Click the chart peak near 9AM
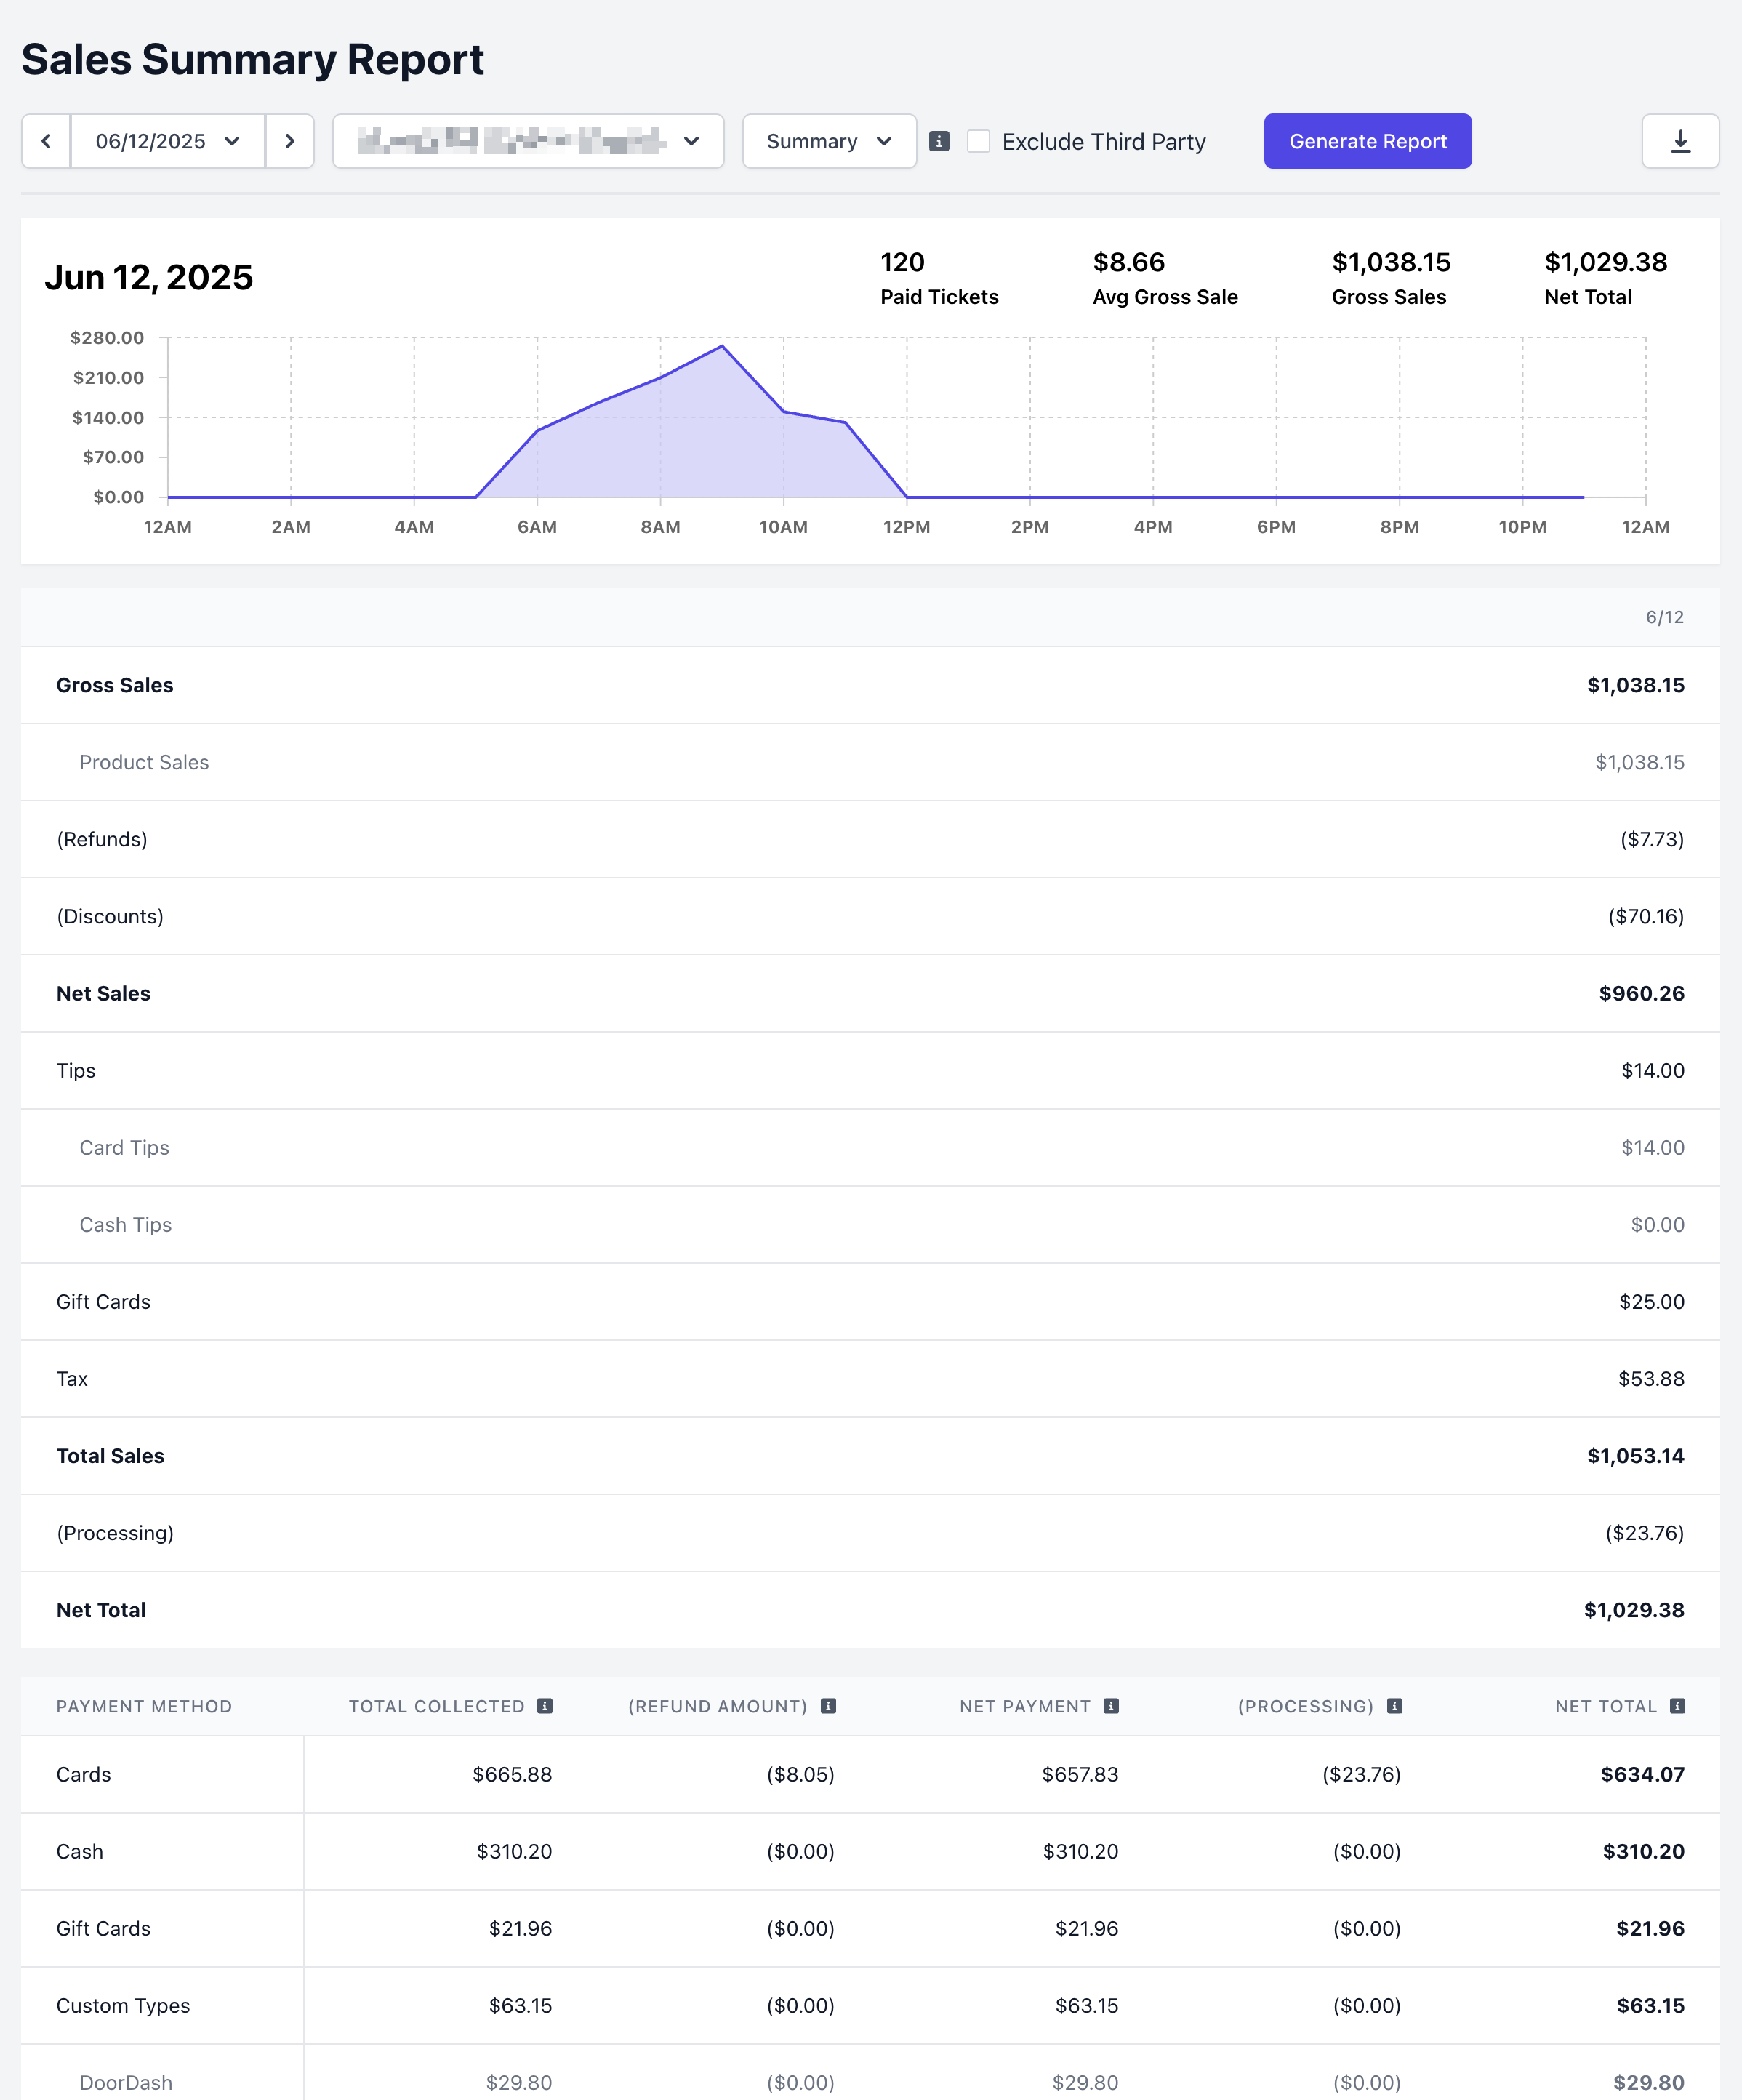The width and height of the screenshot is (1742, 2100). click(x=722, y=347)
